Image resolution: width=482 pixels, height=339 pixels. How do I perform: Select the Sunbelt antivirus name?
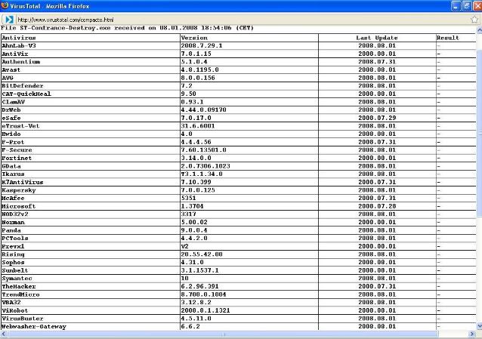click(15, 270)
